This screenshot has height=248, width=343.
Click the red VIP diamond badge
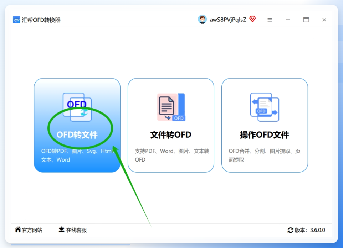(253, 19)
